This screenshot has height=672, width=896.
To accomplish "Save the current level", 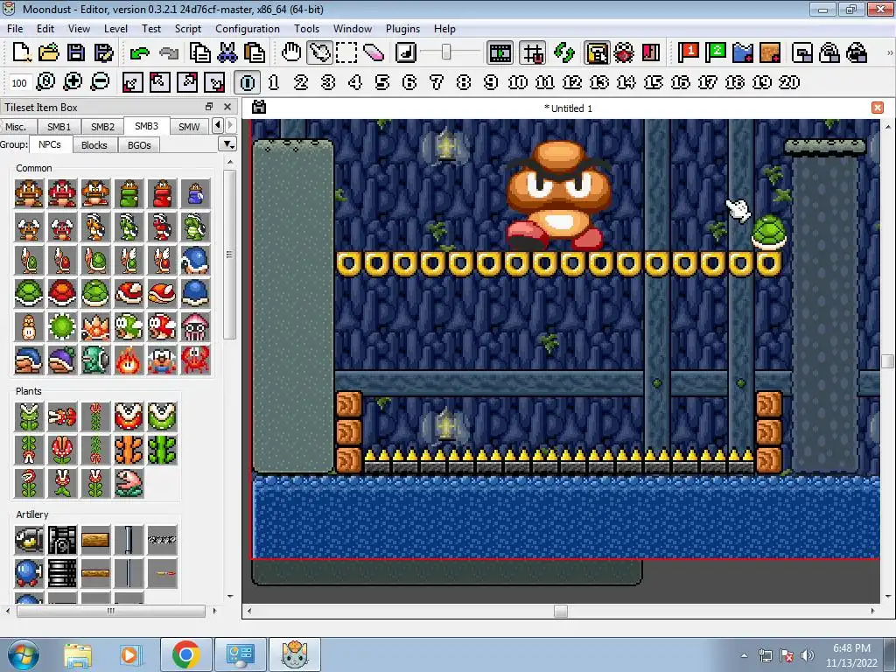I will pos(76,53).
